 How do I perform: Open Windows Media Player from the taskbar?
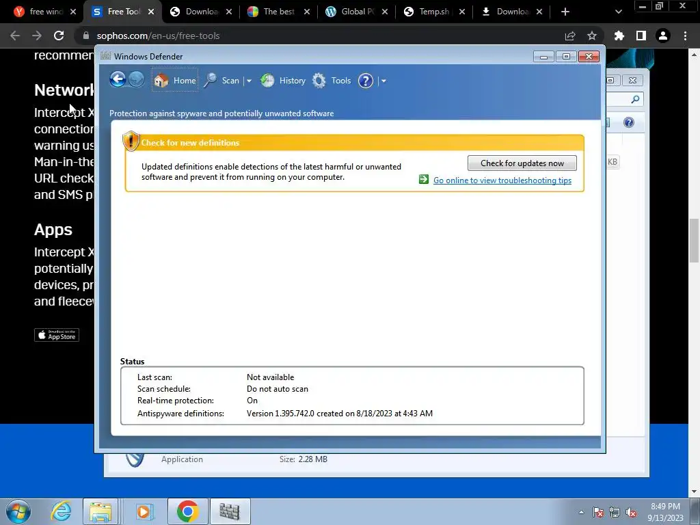pos(144,511)
